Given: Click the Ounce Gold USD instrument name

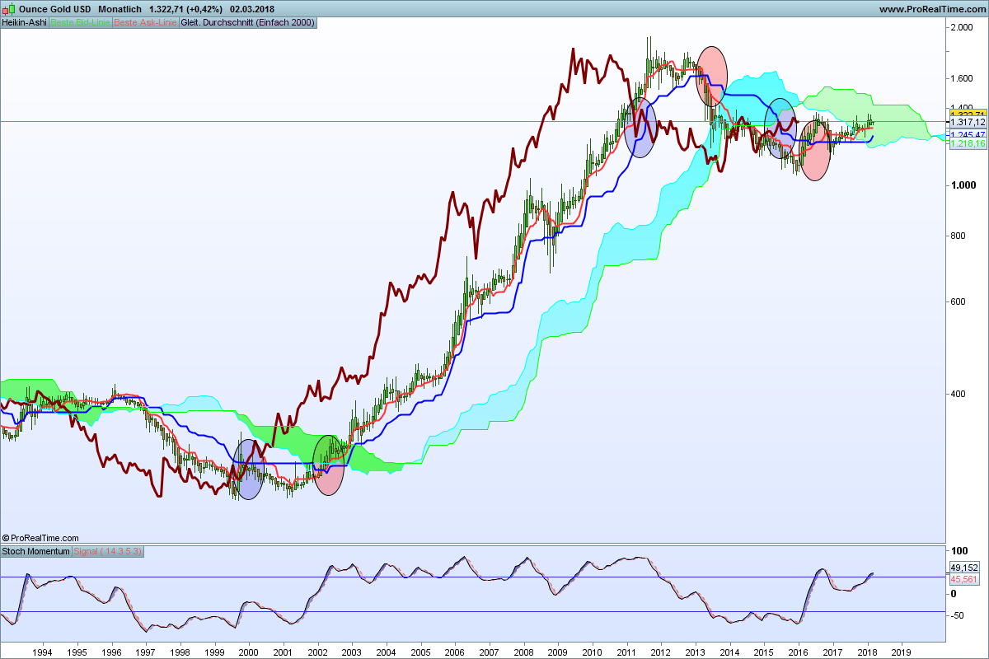Looking at the screenshot, I should tap(55, 9).
